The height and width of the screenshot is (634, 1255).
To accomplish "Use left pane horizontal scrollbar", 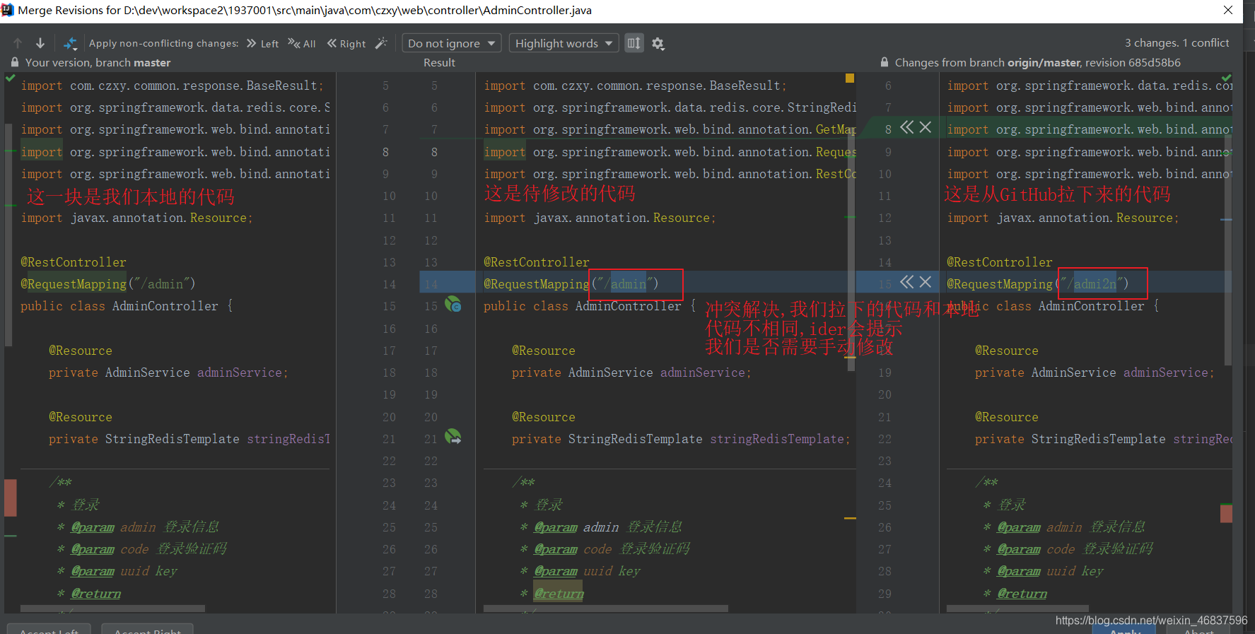I will 113,609.
